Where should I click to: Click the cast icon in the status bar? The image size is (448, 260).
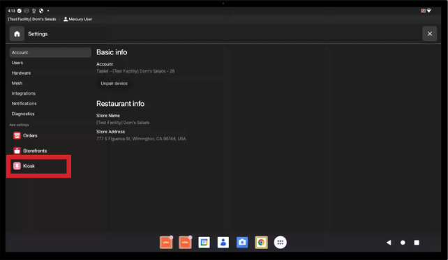pos(423,11)
